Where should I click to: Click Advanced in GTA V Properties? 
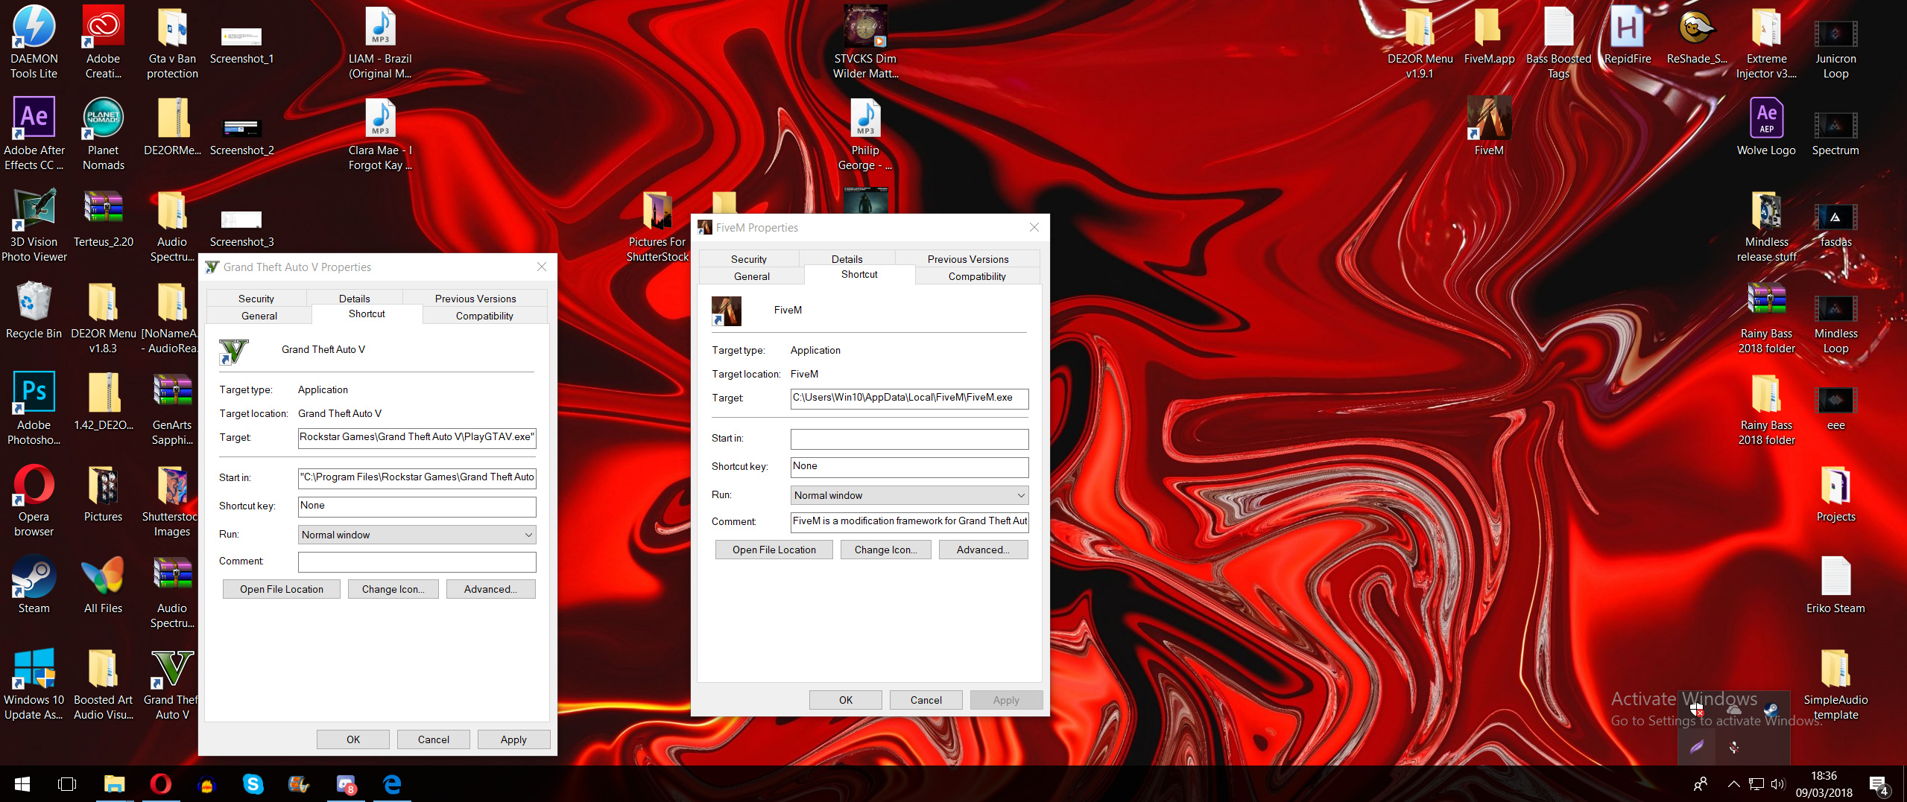pyautogui.click(x=490, y=589)
